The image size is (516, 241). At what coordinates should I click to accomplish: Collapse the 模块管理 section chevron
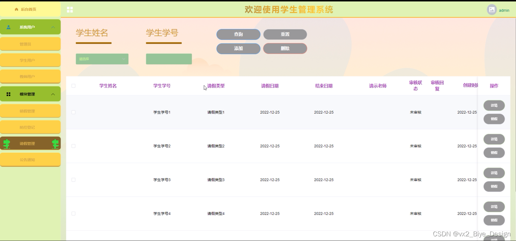53,94
